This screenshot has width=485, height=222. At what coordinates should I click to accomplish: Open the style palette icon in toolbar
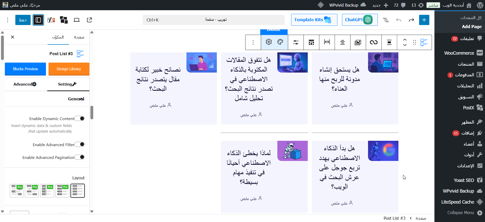pyautogui.click(x=280, y=42)
